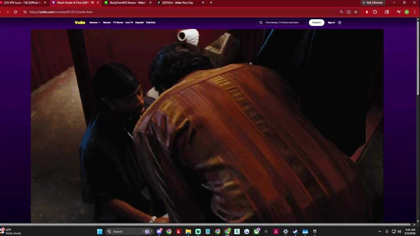The image size is (420, 236).
Task: Reload the page with refresh icon
Action: 15,12
